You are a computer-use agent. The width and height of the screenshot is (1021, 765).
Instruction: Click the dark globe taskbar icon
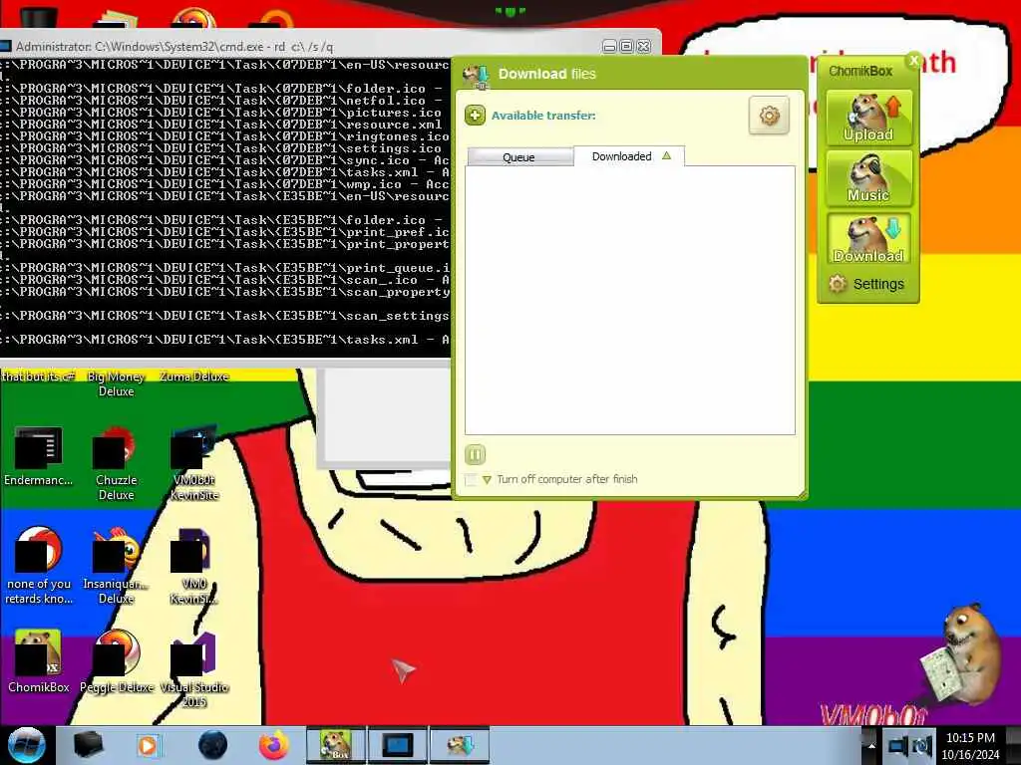pyautogui.click(x=212, y=745)
